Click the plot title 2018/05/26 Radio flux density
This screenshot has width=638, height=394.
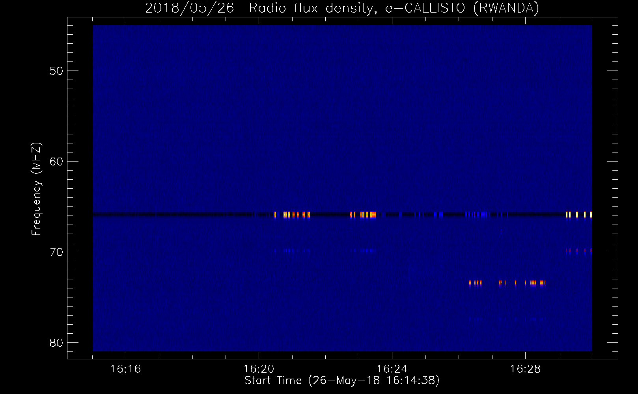342,8
